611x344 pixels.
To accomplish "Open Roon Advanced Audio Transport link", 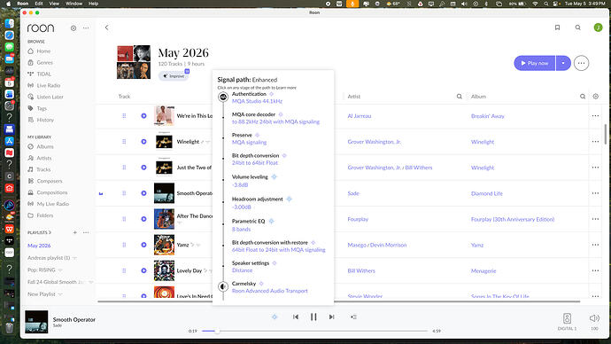I will click(270, 291).
